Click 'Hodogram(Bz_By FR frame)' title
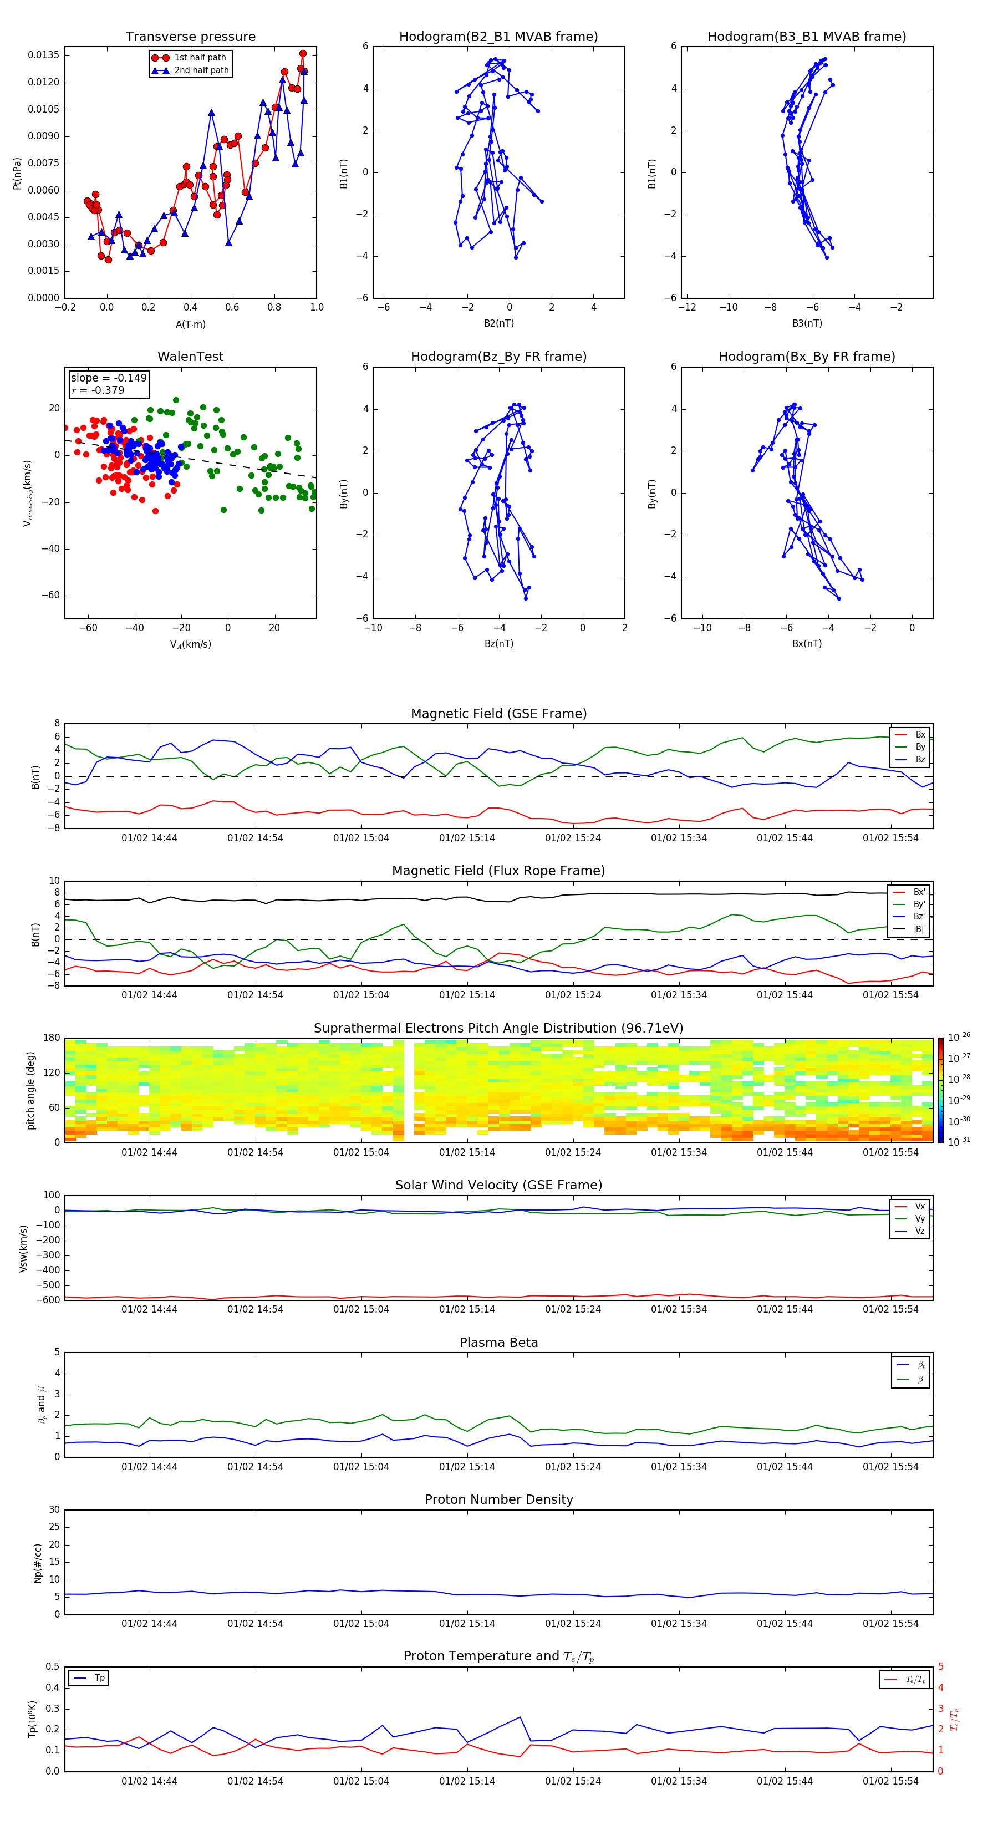 498,357
